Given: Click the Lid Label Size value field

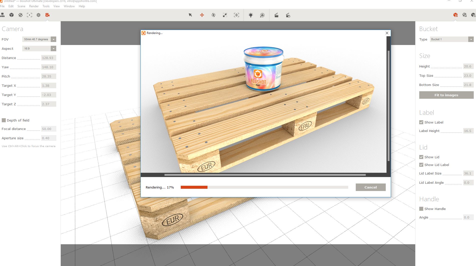Looking at the screenshot, I should pyautogui.click(x=468, y=173).
